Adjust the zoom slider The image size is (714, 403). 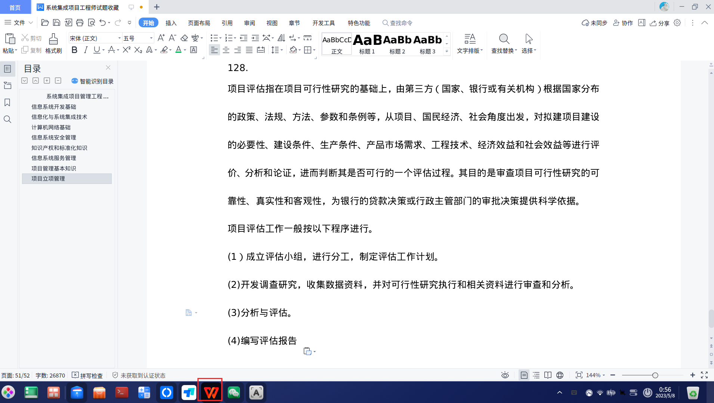tap(655, 375)
